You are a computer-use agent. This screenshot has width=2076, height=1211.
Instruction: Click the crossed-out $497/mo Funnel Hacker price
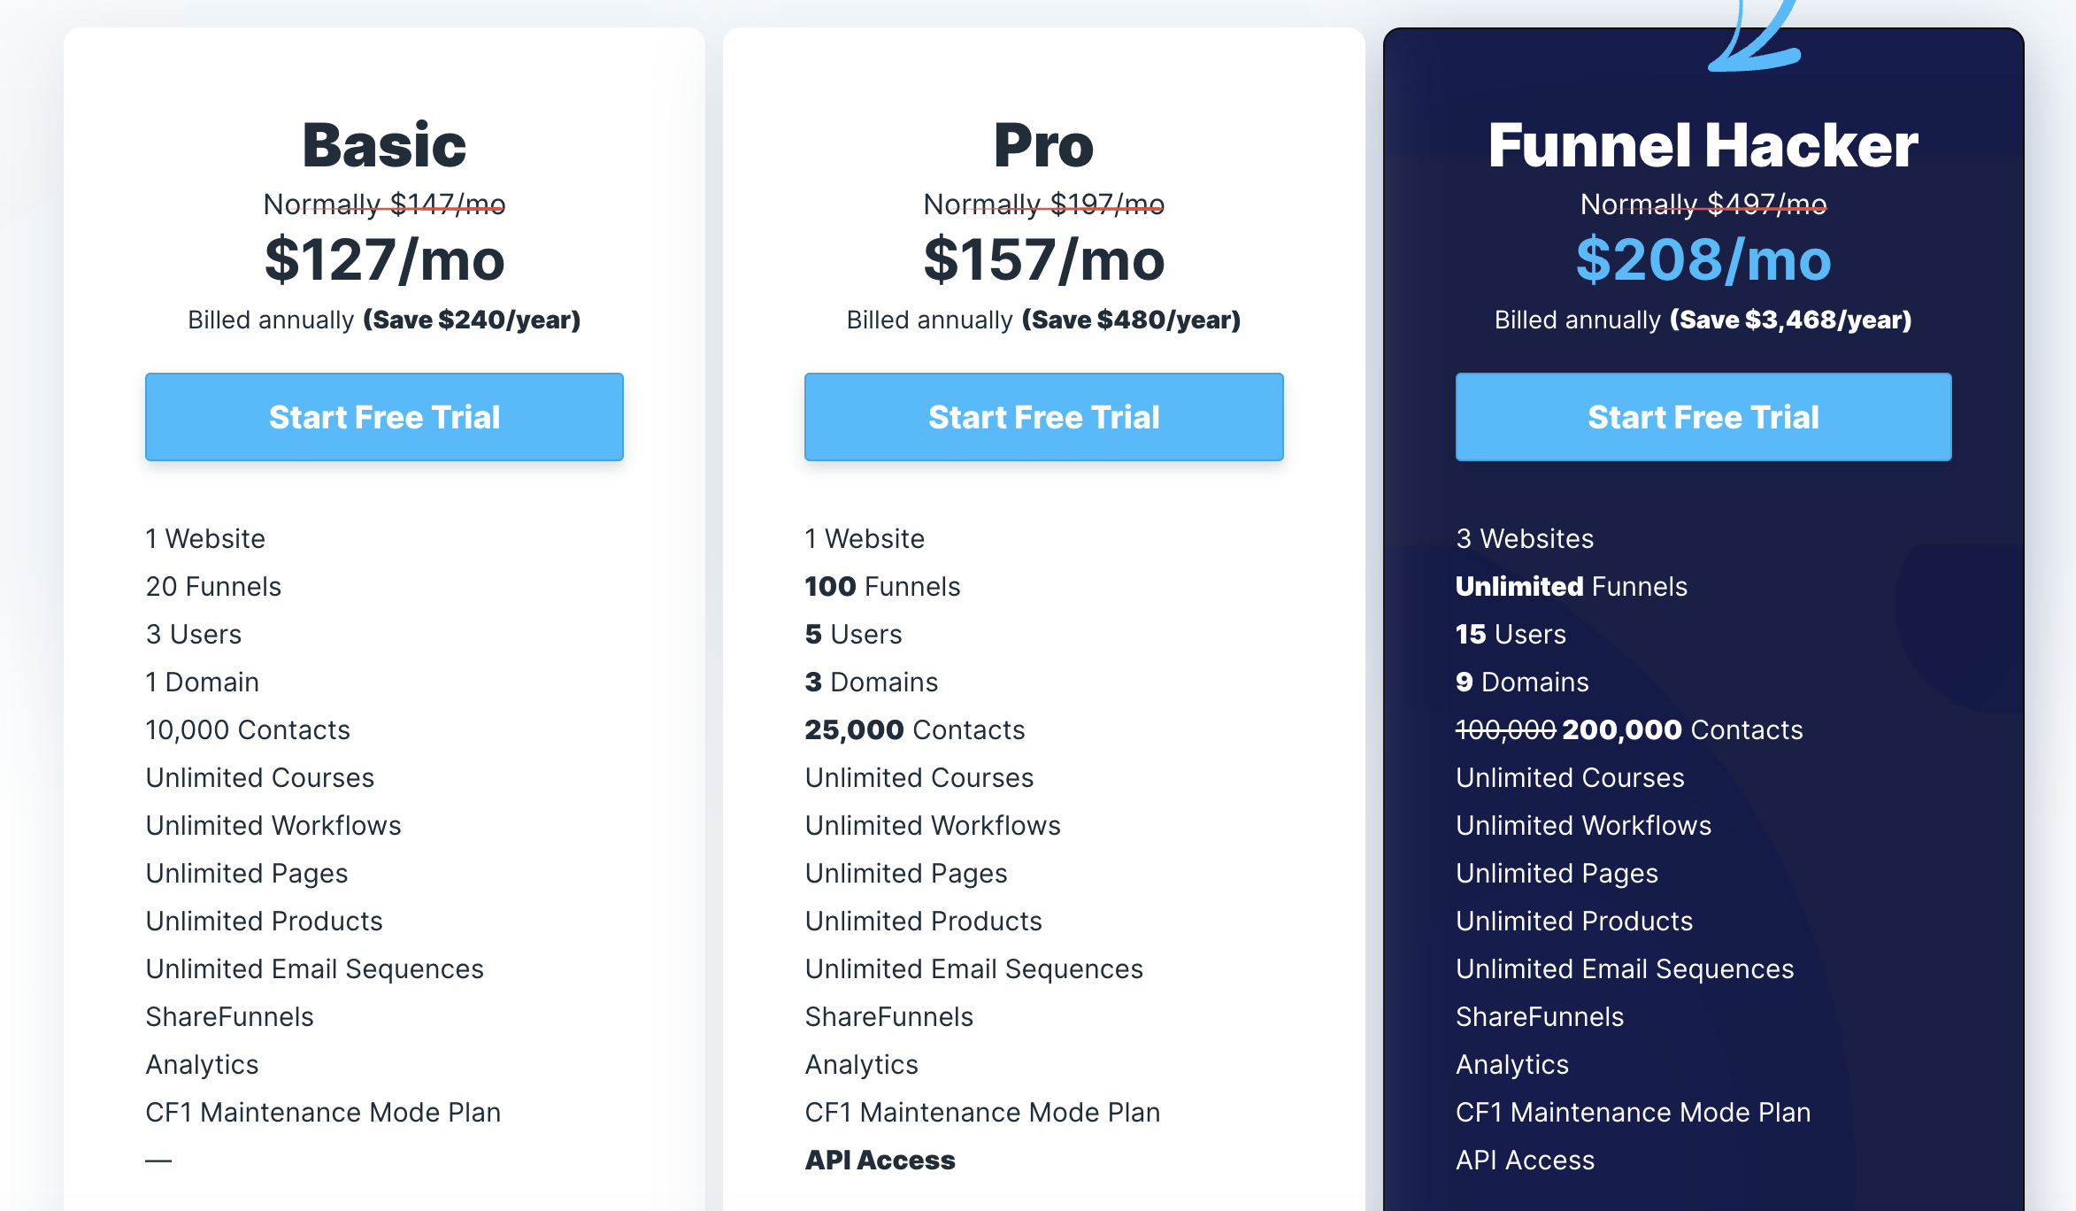tap(1703, 203)
